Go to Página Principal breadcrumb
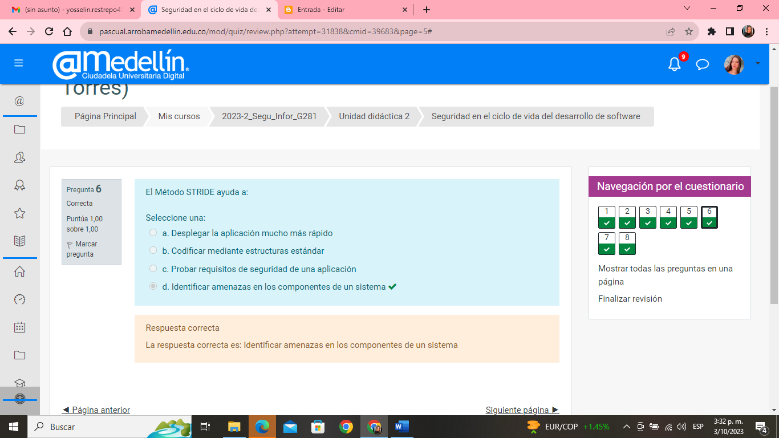Viewport: 779px width, 438px height. (106, 116)
